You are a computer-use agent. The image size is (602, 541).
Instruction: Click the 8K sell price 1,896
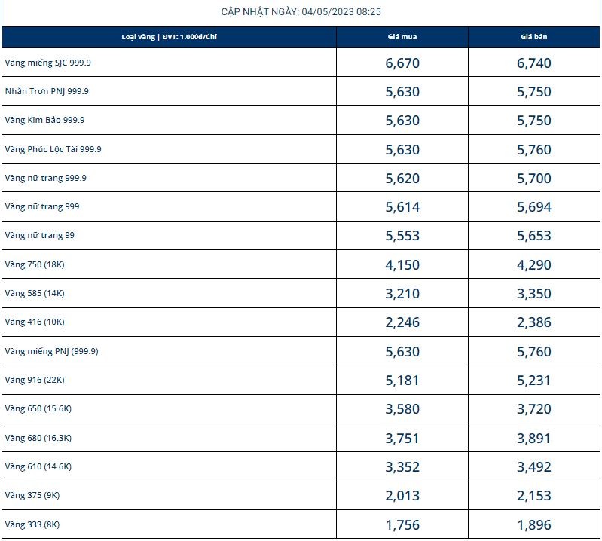[534, 525]
